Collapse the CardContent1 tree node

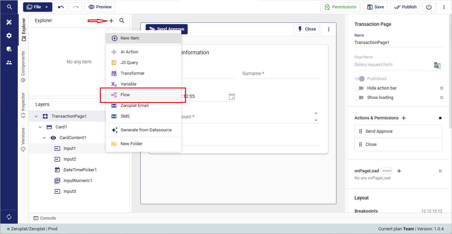tap(44, 138)
